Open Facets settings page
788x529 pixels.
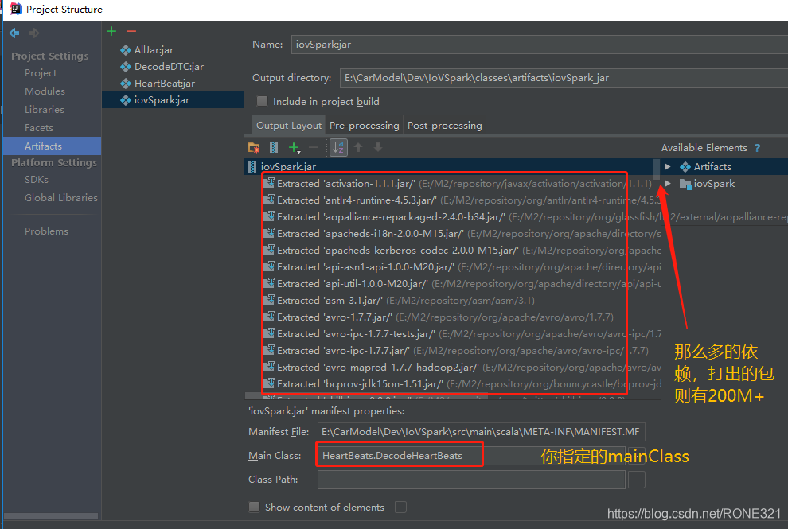[39, 127]
